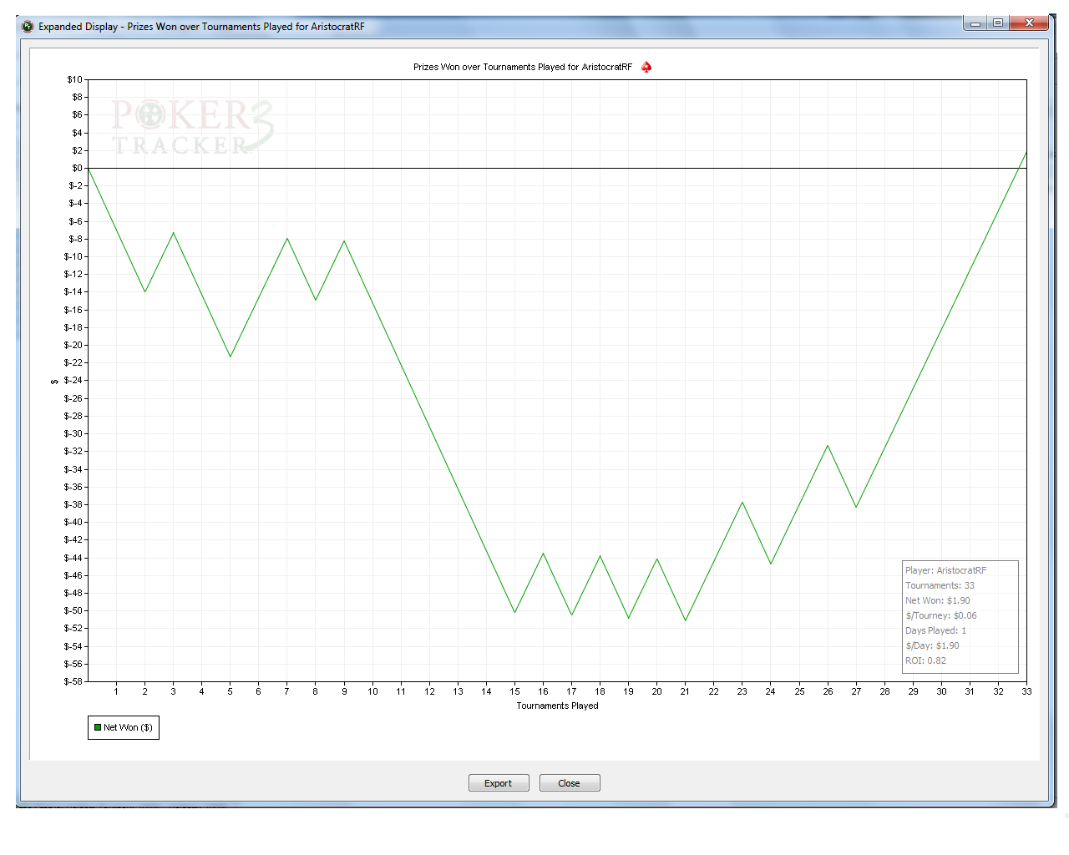
Task: Export the tournament graph
Action: (x=499, y=783)
